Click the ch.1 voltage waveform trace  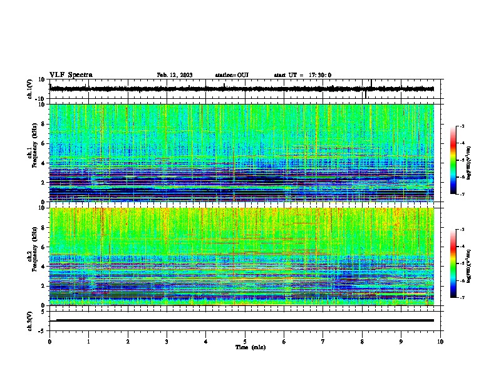pos(242,89)
